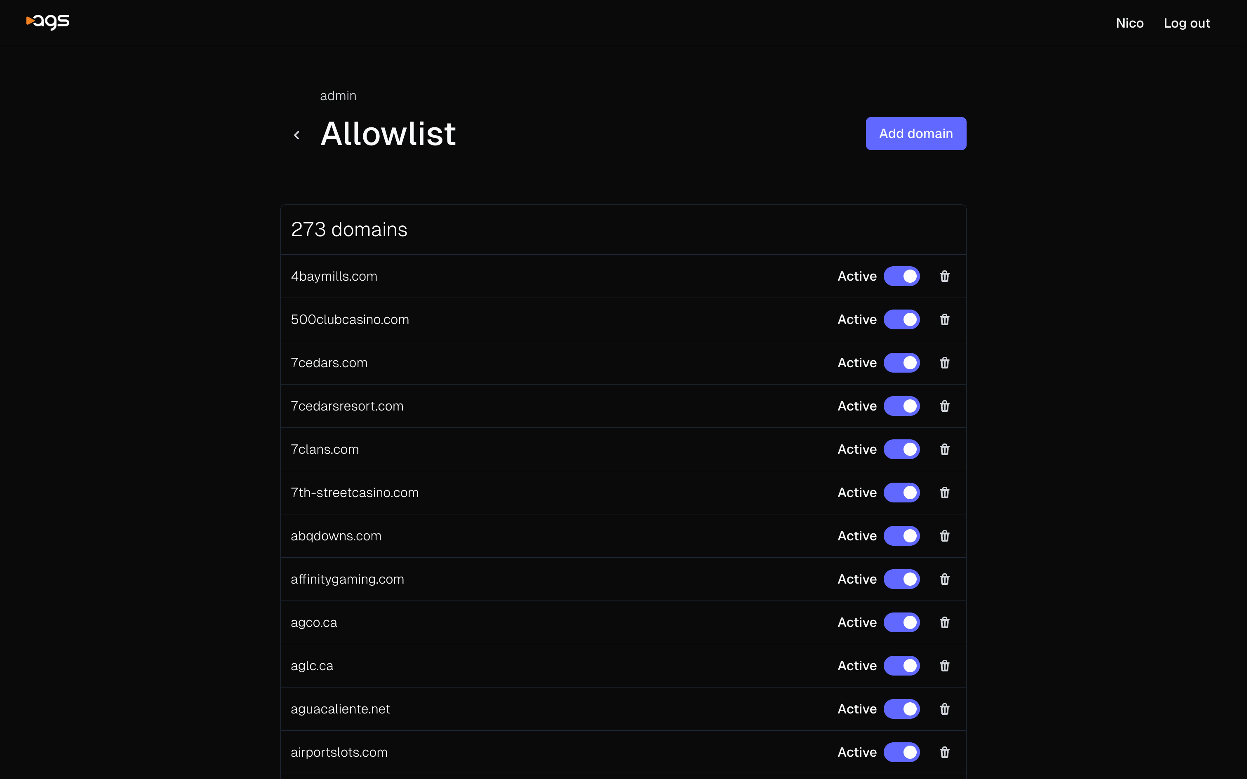Click the Add domain button
1247x779 pixels.
(x=916, y=134)
